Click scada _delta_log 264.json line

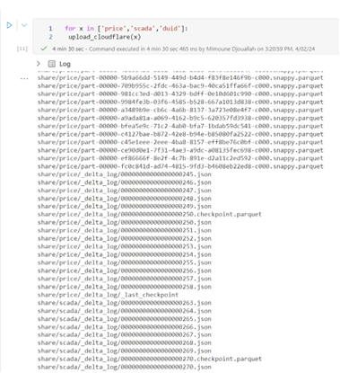(x=125, y=311)
